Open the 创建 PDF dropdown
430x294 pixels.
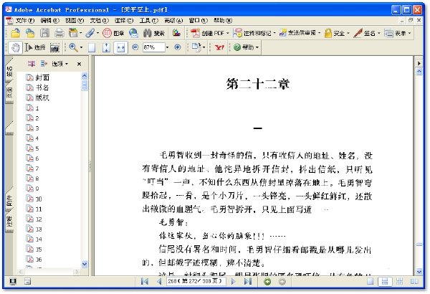210,33
